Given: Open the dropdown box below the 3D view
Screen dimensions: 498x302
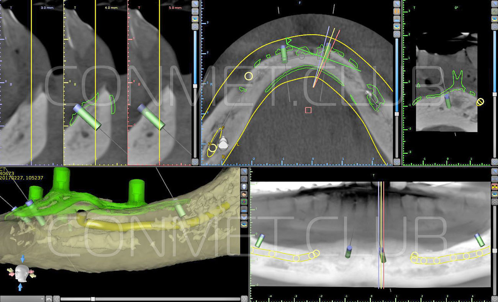Looking at the screenshot, I should tap(22, 299).
